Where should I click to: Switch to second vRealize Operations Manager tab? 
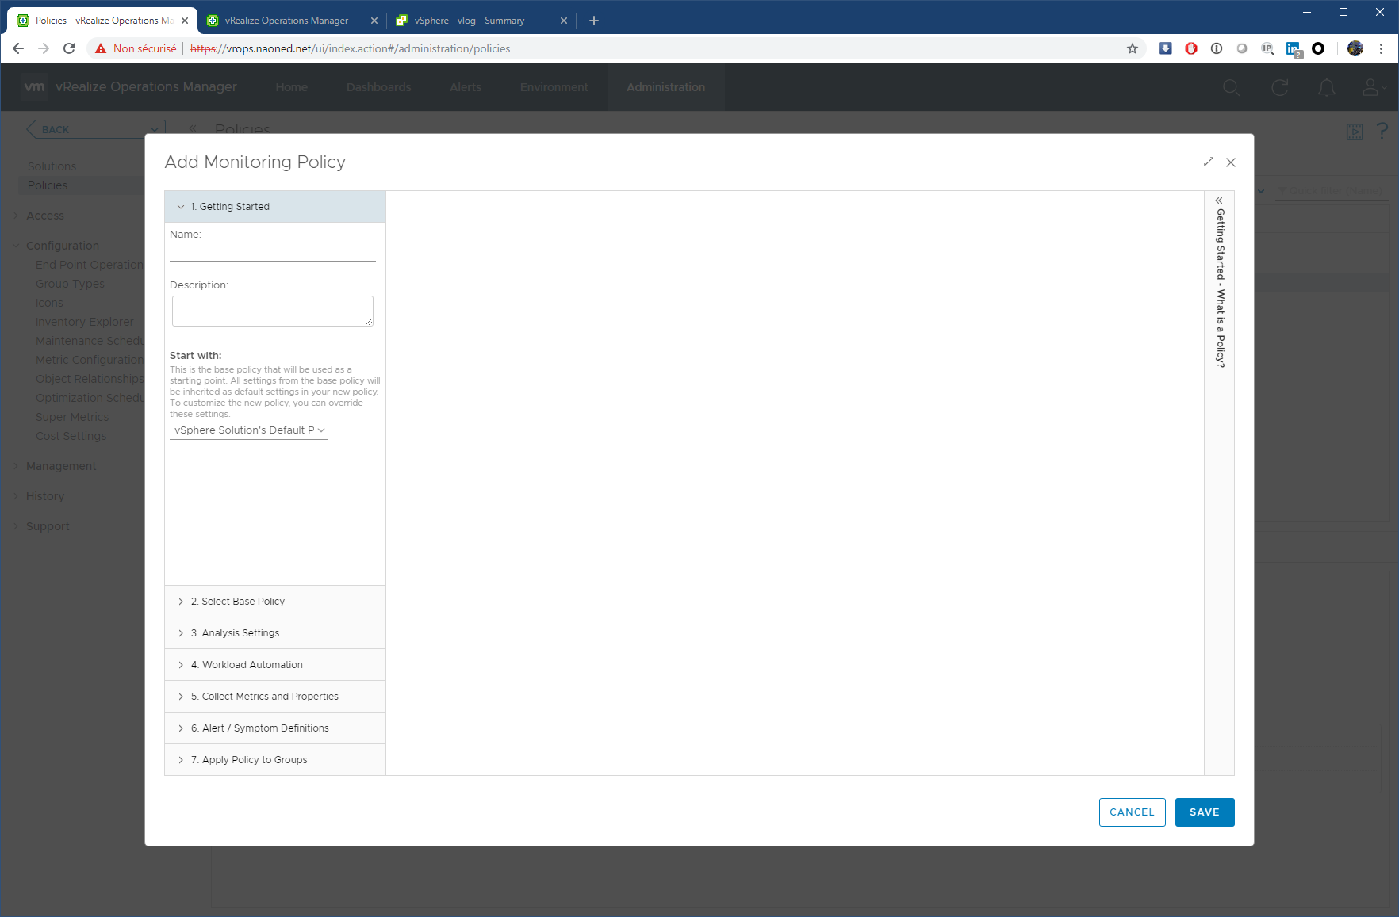(x=286, y=21)
